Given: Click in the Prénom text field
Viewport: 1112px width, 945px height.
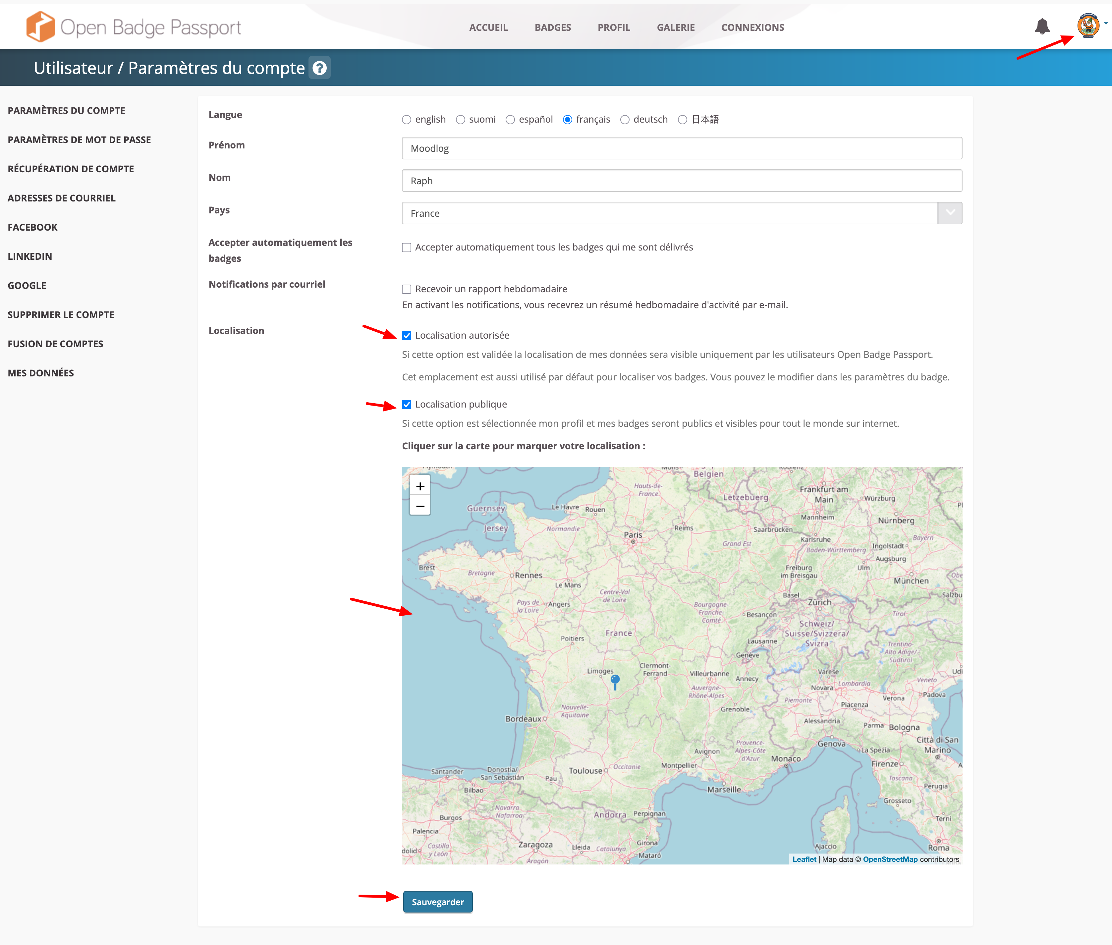Looking at the screenshot, I should click(x=681, y=148).
